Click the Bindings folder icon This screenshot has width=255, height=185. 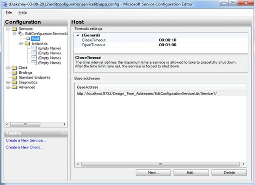pos(14,73)
